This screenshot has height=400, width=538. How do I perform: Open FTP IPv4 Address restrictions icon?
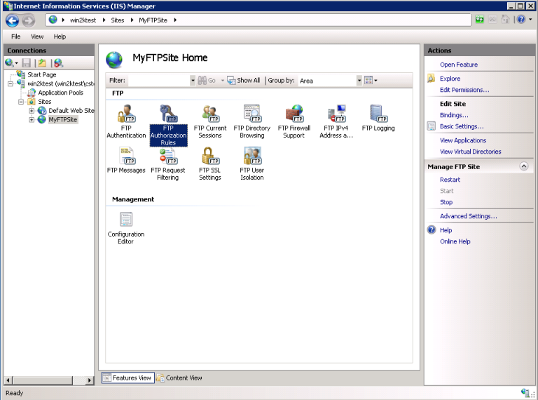[x=336, y=121]
